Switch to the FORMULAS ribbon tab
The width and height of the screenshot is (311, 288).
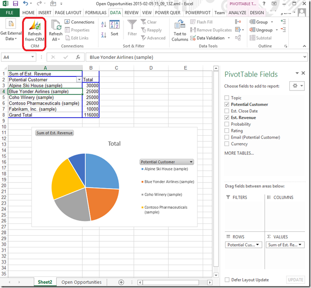pyautogui.click(x=96, y=13)
